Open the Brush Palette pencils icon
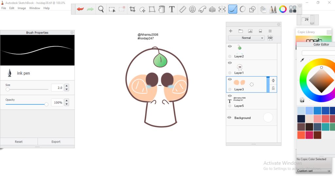 273,9
